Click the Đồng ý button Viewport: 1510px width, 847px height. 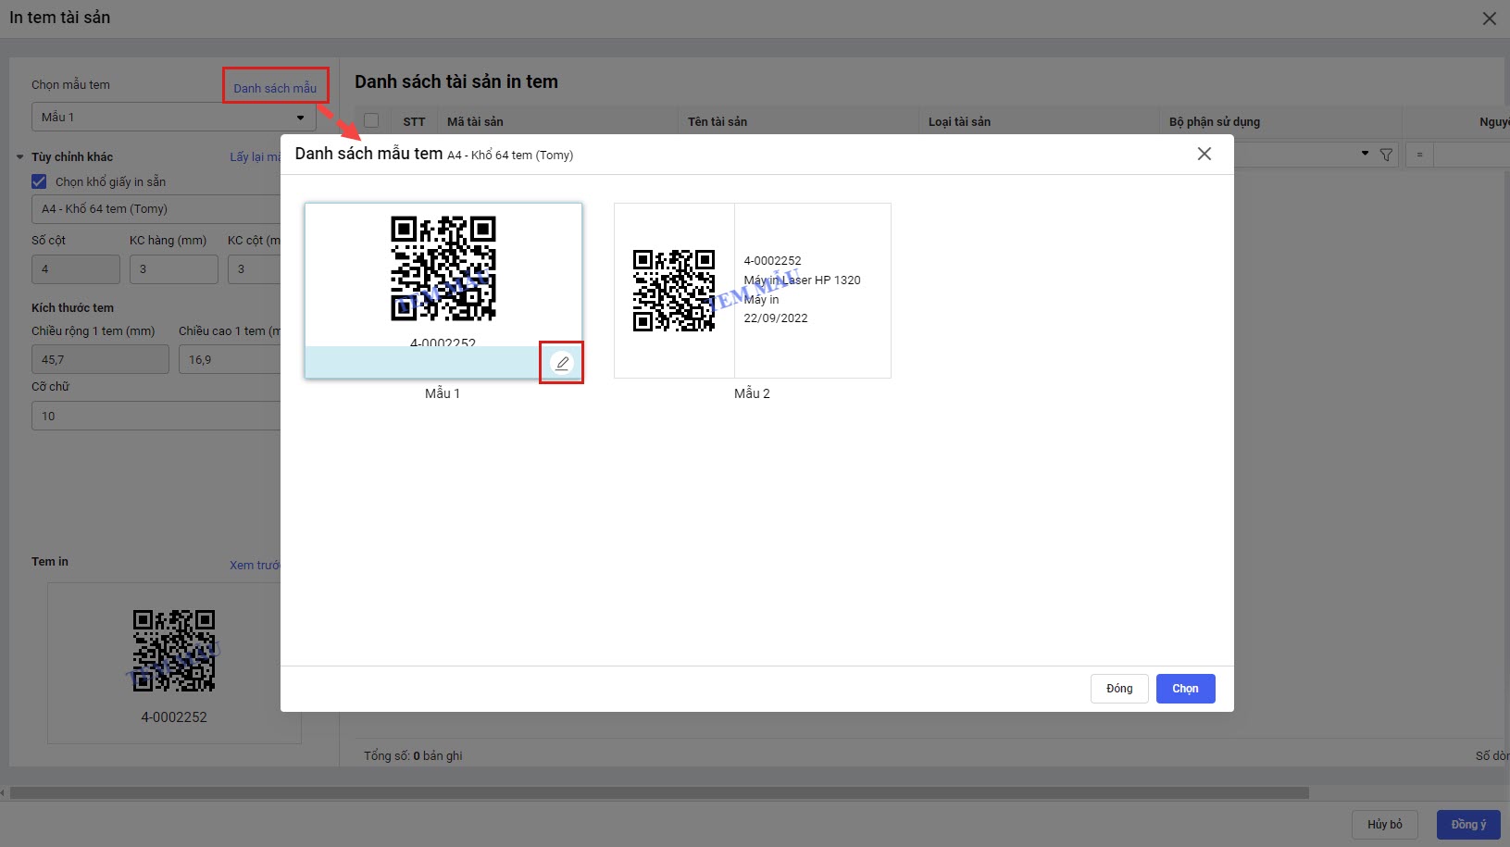(1468, 825)
